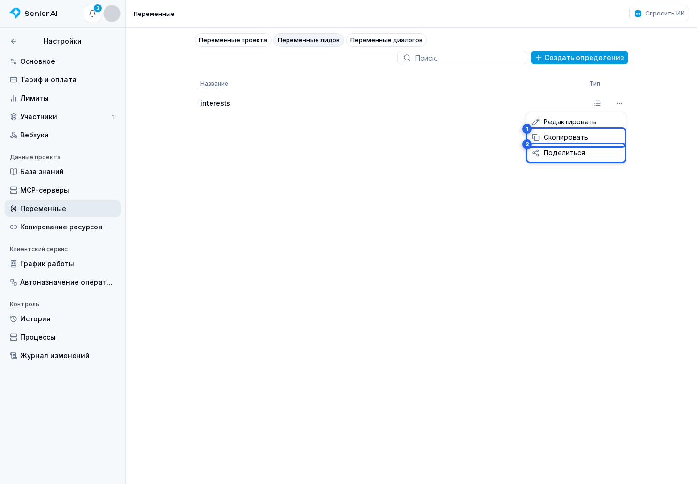Select Переменные in the sidebar
The height and width of the screenshot is (484, 697).
pyautogui.click(x=62, y=209)
